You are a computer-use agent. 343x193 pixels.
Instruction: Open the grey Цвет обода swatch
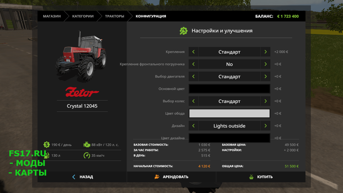pyautogui.click(x=229, y=113)
